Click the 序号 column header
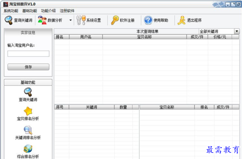Viewport: 242px width, 159px height. (62, 107)
